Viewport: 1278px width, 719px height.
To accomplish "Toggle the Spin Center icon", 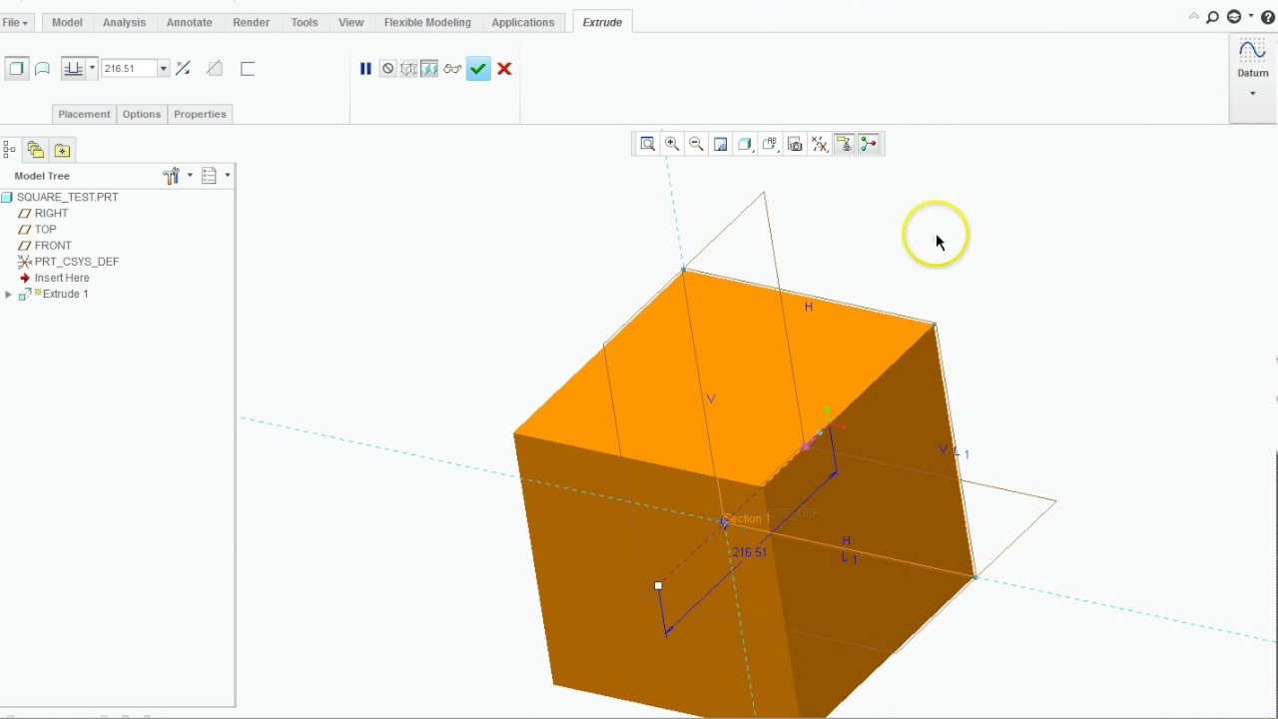I will click(x=869, y=144).
